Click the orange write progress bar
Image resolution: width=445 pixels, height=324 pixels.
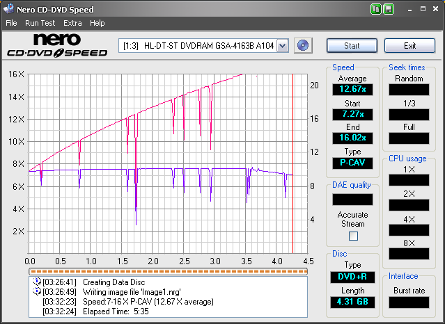coord(168,272)
